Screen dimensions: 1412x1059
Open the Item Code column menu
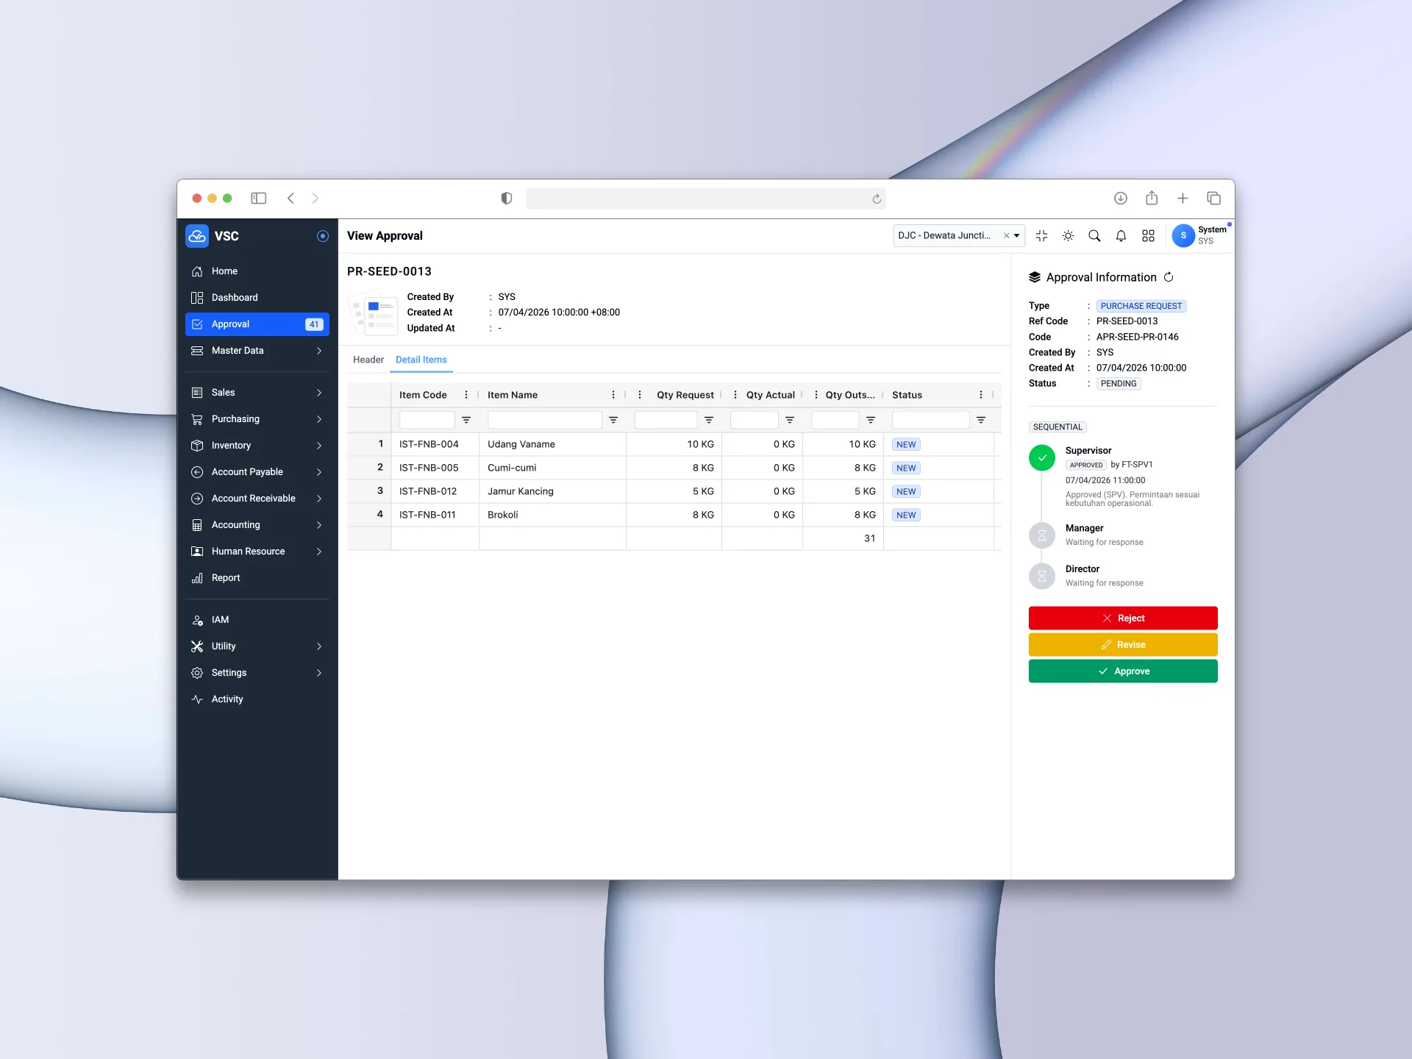tap(466, 395)
